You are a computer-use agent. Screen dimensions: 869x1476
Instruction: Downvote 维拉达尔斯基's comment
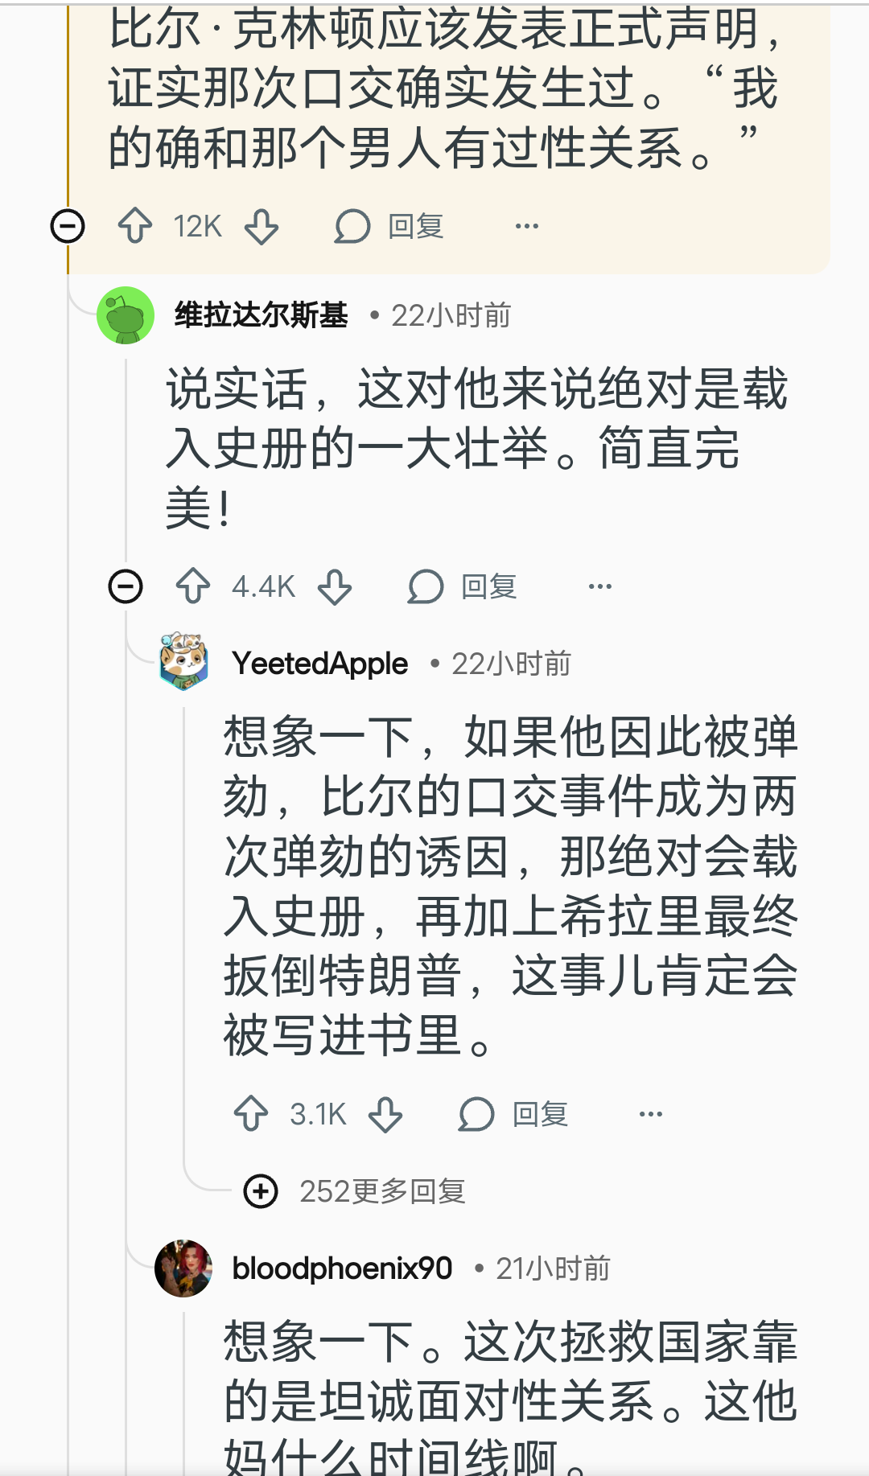335,586
